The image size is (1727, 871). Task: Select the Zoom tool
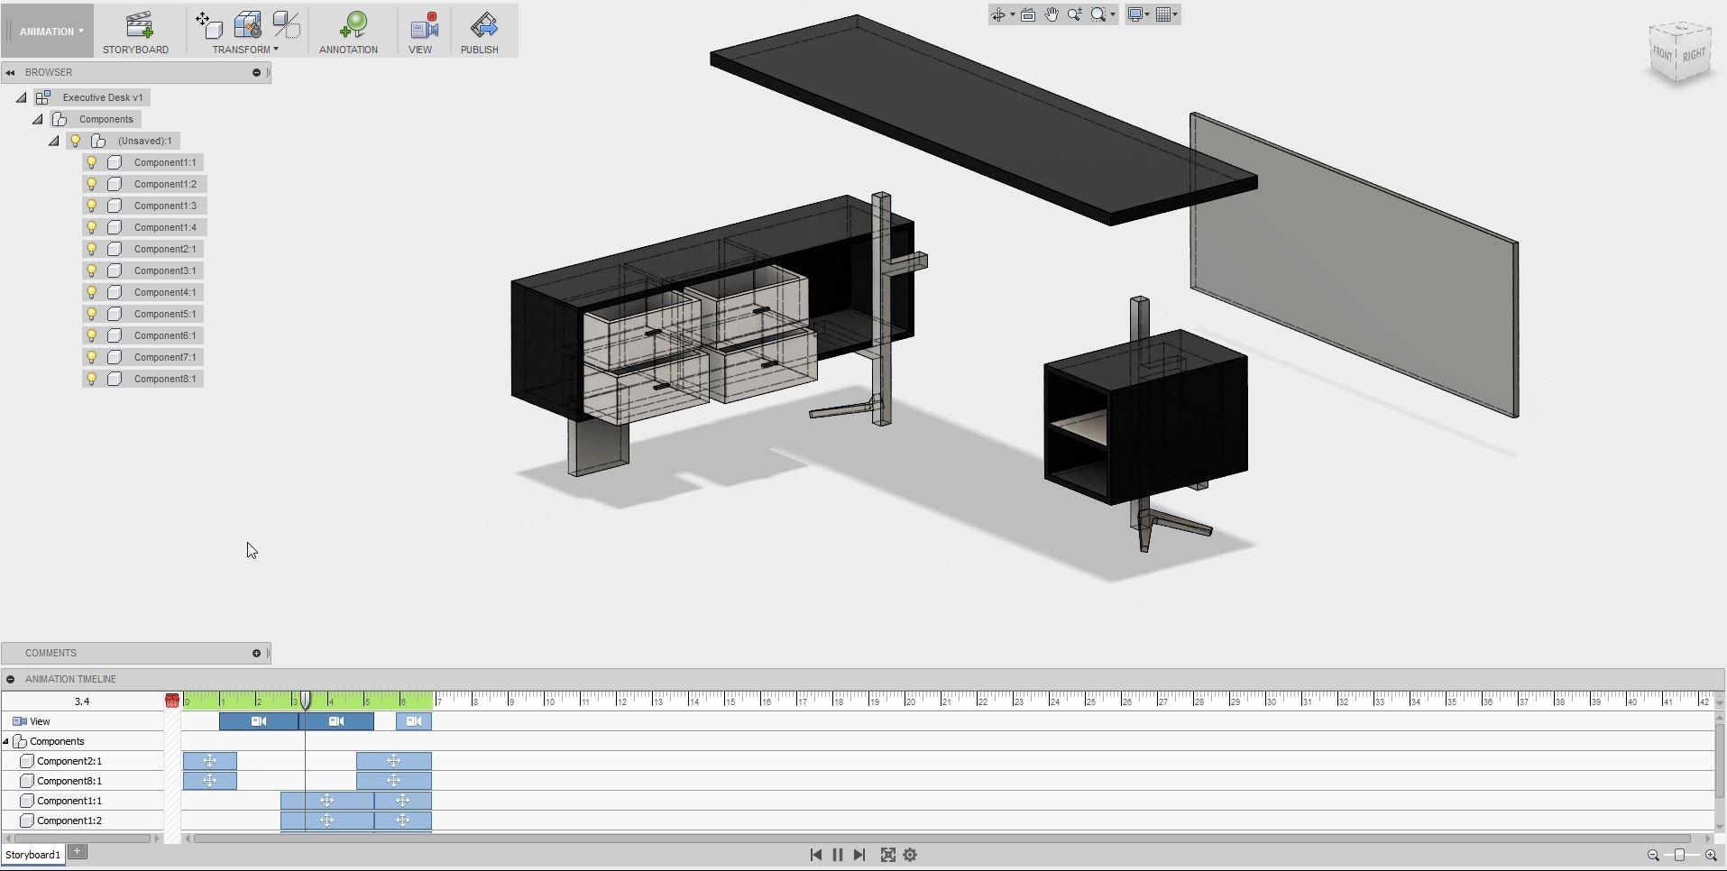(1073, 14)
